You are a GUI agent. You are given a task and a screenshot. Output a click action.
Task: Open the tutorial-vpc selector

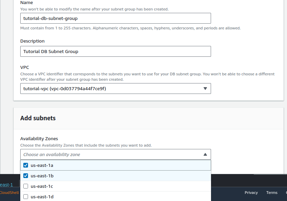pos(115,89)
